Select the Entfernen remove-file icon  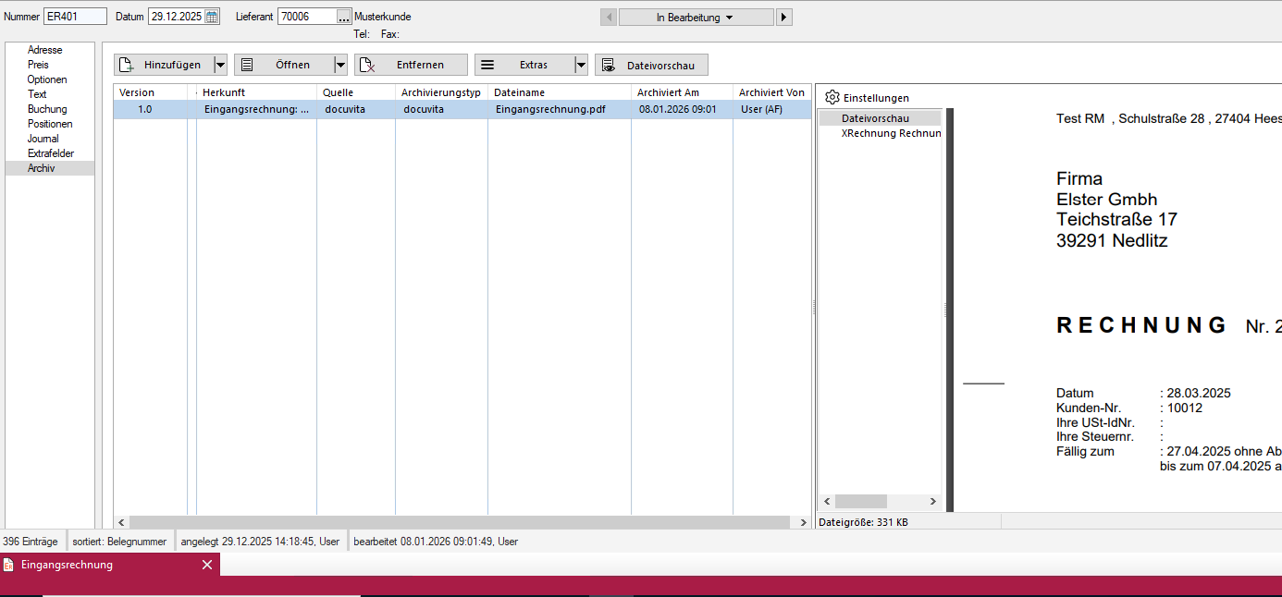[x=367, y=64]
